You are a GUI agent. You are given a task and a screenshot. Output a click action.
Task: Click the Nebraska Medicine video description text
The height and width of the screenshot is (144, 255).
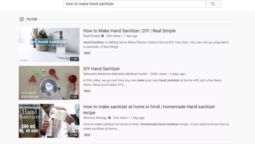pyautogui.click(x=153, y=82)
